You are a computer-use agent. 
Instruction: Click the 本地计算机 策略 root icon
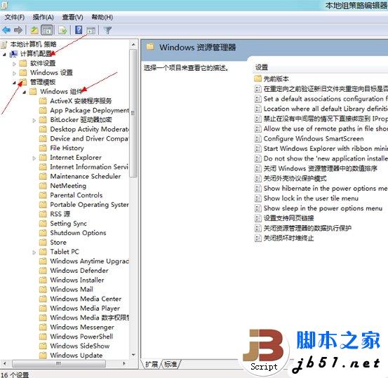[4, 44]
